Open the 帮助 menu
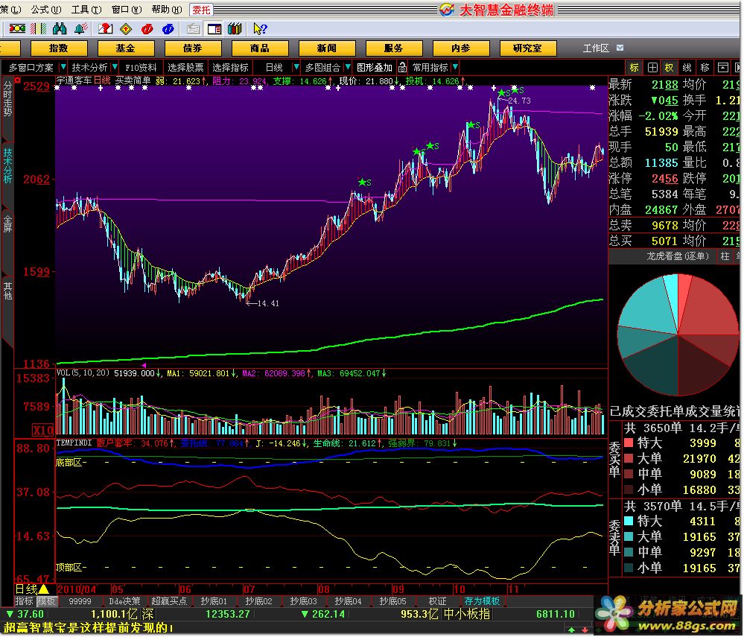 point(167,10)
